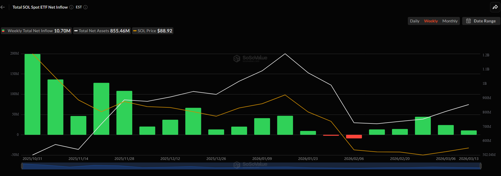Select the tallest green bar at 2025/10/31

point(32,94)
